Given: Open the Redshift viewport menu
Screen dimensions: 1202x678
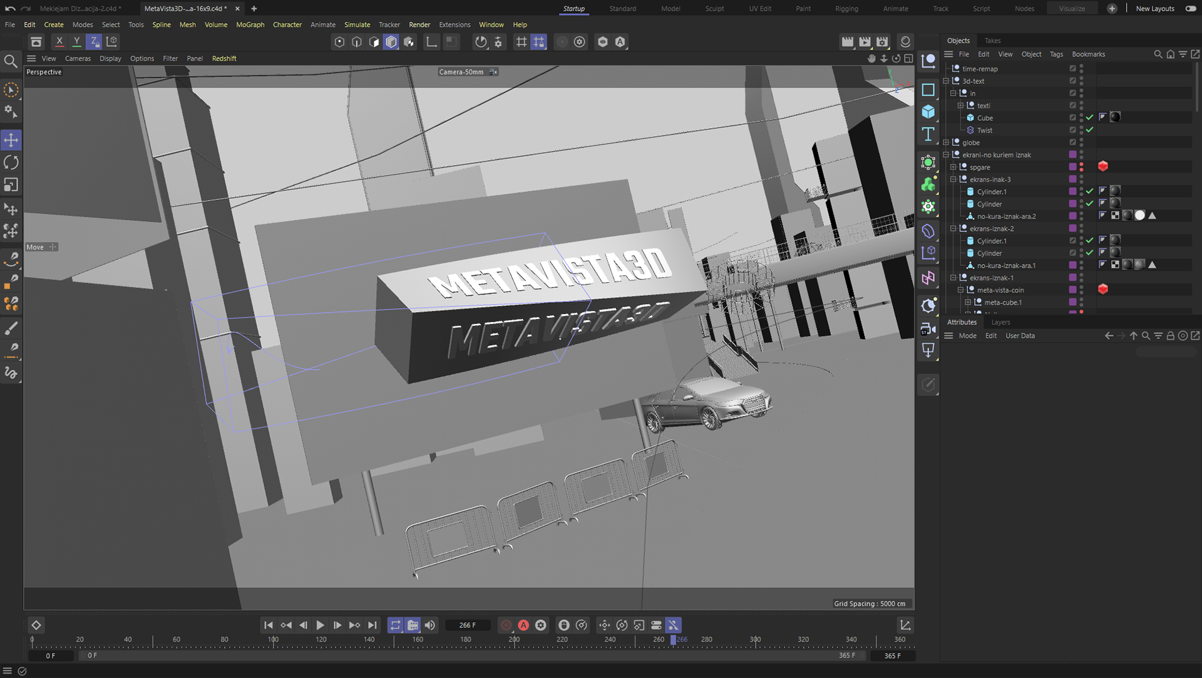Looking at the screenshot, I should tap(224, 58).
